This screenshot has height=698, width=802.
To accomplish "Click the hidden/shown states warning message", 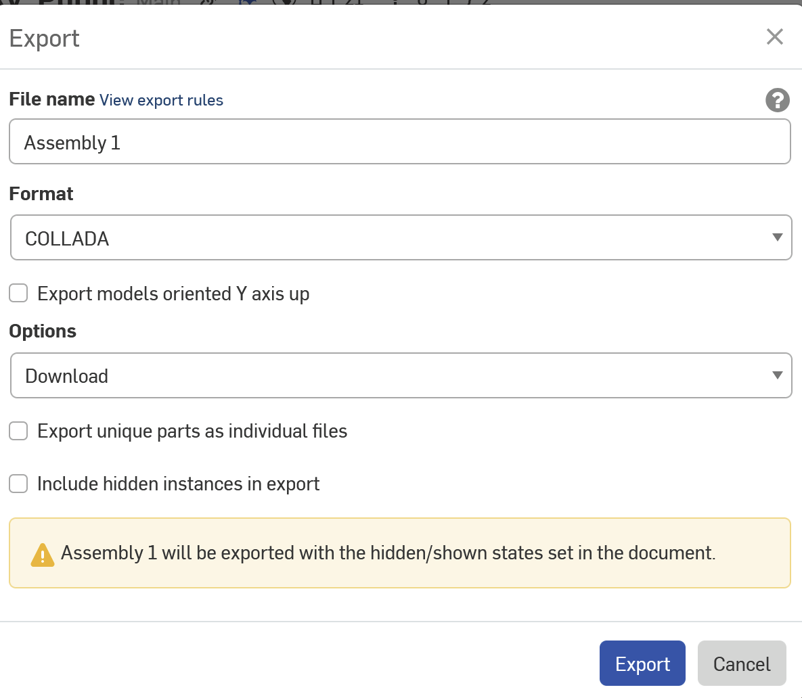I will click(388, 553).
